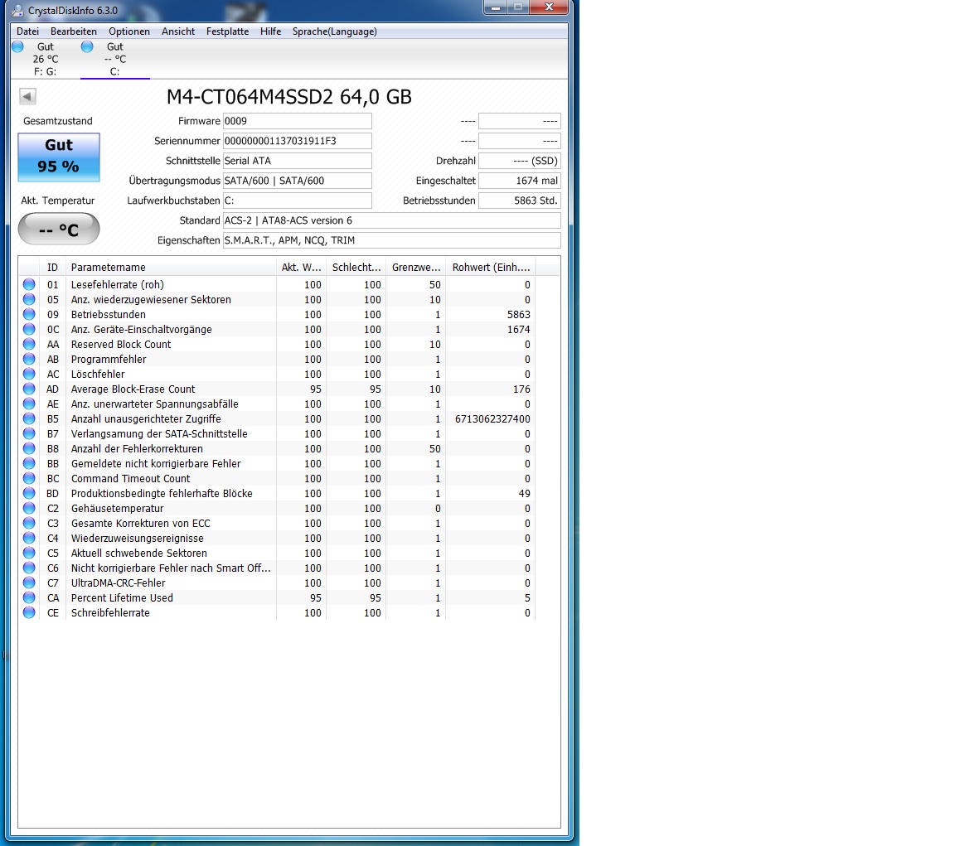Click the -- °C temperature button

(x=59, y=229)
